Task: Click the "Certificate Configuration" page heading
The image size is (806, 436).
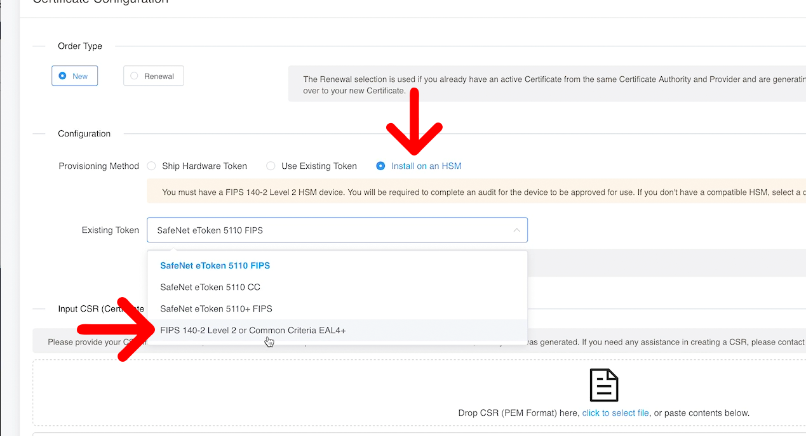Action: click(100, 3)
